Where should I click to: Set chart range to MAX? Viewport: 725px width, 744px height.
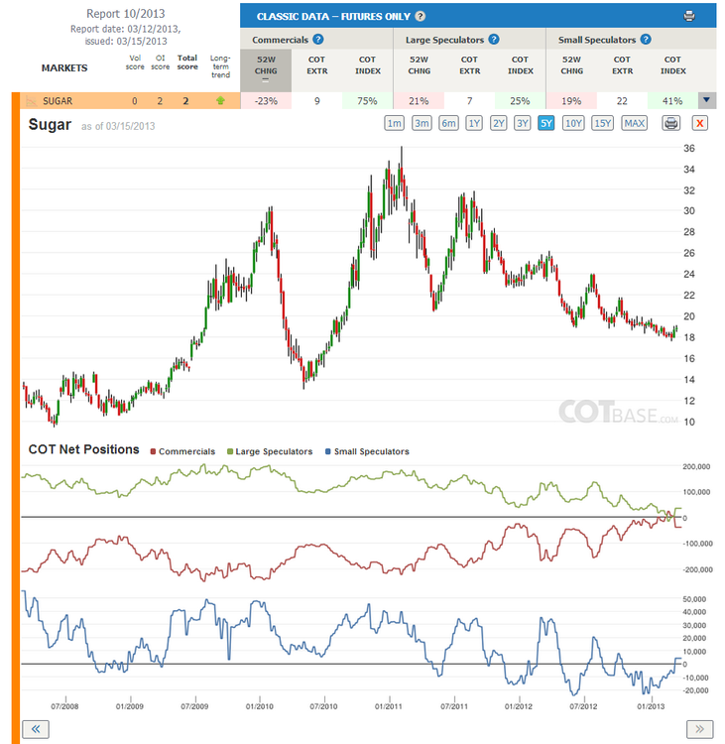[634, 123]
